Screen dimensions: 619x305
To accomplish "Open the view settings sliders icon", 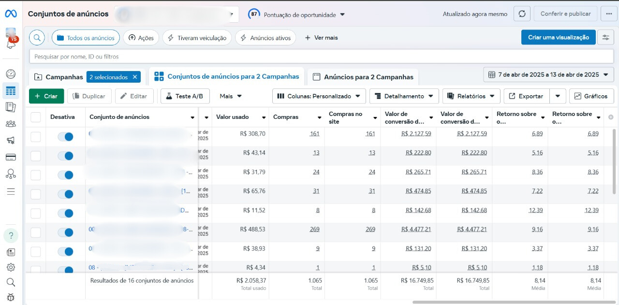I will coord(605,37).
